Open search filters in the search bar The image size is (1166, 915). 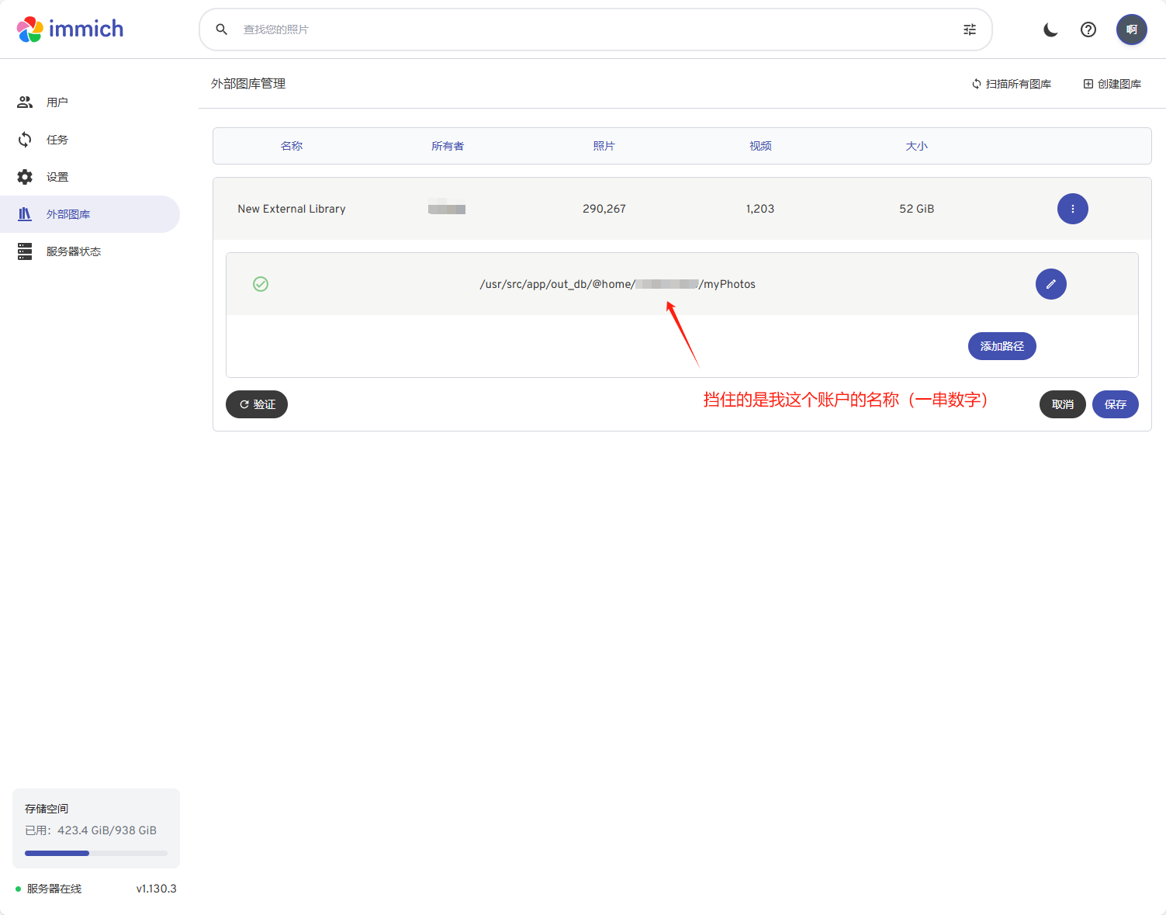[969, 29]
